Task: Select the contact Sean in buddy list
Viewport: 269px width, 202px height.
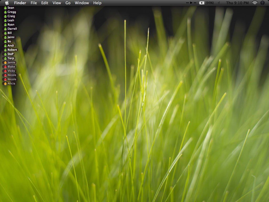Action: pos(11,8)
